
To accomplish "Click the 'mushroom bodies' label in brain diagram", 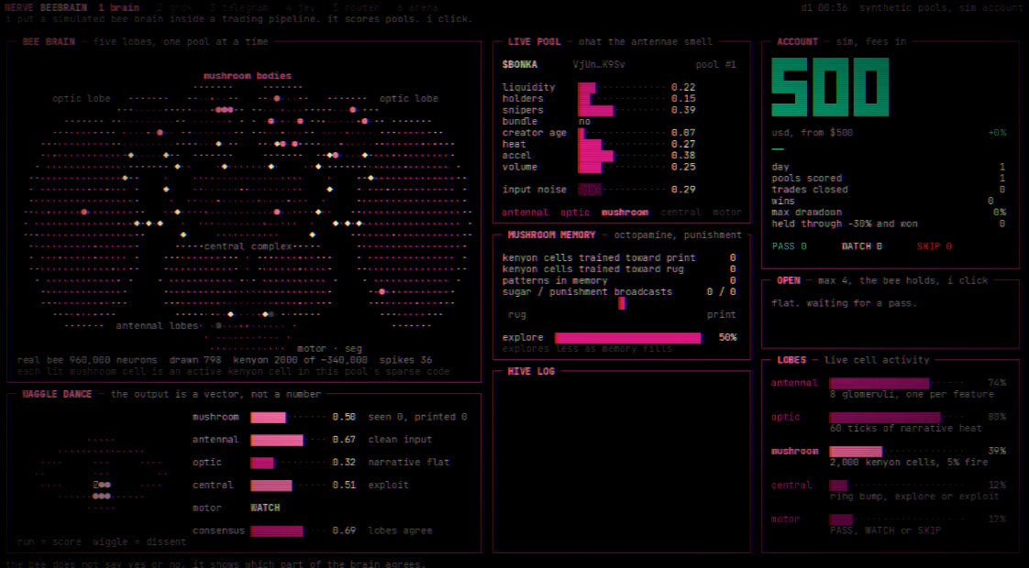I will coord(248,76).
